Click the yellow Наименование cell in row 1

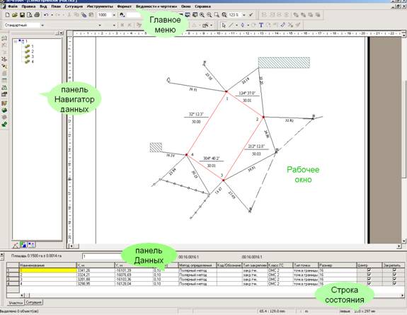[x=48, y=270]
